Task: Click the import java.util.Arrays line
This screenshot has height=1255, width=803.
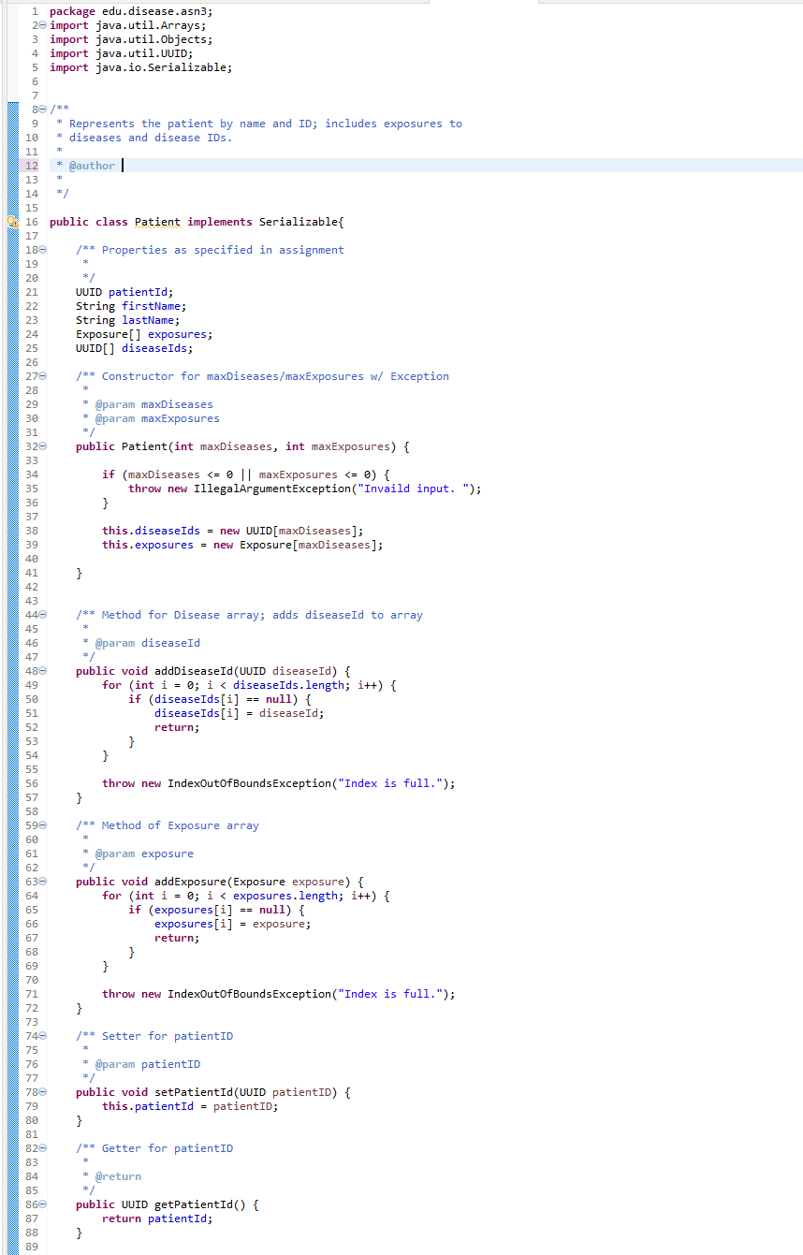Action: 127,25
